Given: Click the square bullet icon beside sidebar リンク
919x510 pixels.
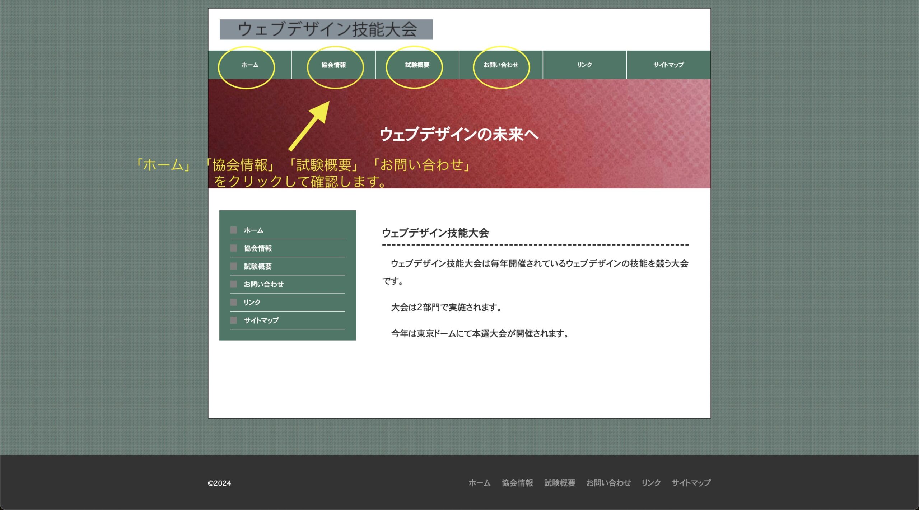Looking at the screenshot, I should (x=234, y=302).
